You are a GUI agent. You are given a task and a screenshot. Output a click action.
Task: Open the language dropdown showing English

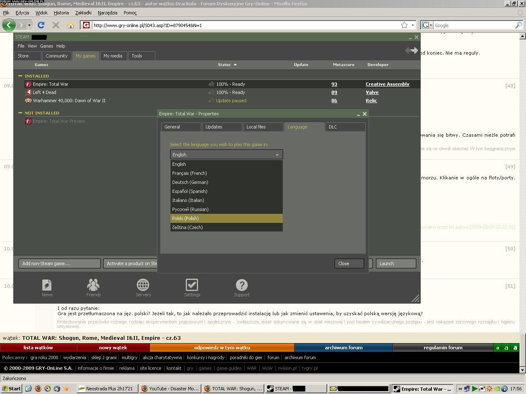[x=226, y=155]
